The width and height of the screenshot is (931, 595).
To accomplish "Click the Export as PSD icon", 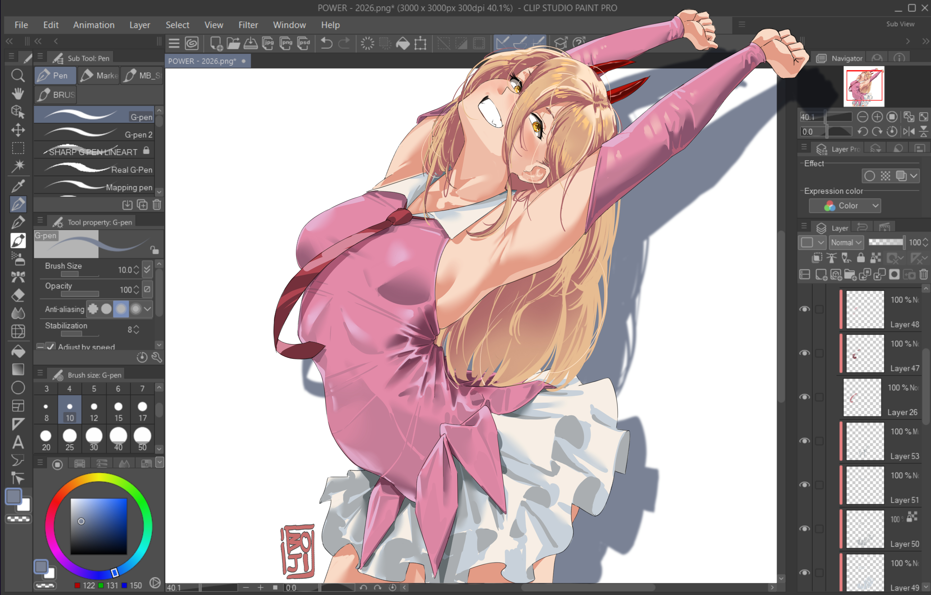I will [304, 43].
